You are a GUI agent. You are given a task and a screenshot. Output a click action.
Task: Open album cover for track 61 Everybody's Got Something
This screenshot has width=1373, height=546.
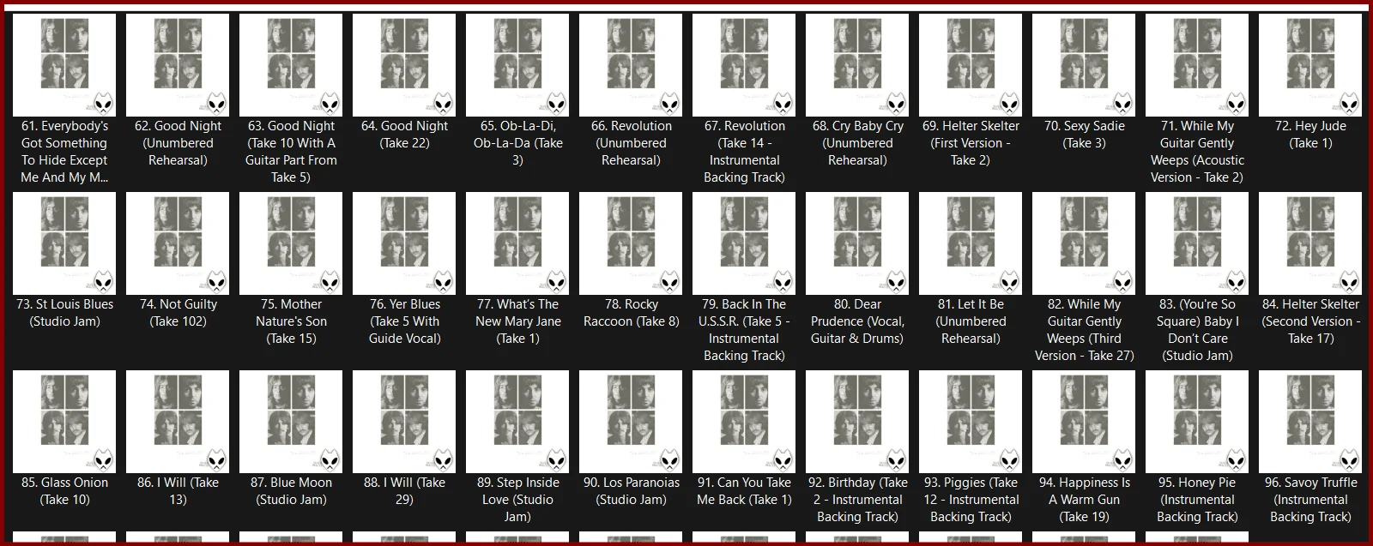pyautogui.click(x=64, y=65)
